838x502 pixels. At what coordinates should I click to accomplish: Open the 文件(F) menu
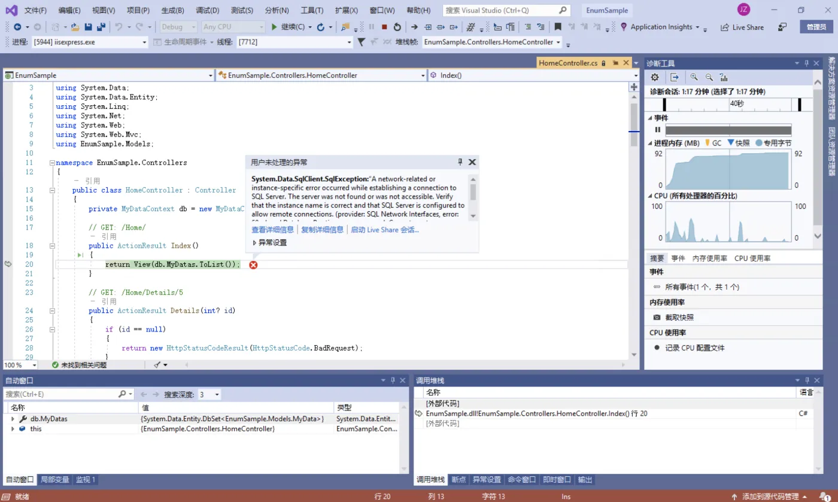(x=36, y=10)
